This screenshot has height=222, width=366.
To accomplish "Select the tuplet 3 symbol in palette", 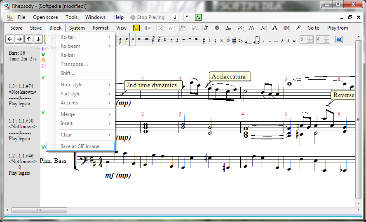I will [x=288, y=41].
